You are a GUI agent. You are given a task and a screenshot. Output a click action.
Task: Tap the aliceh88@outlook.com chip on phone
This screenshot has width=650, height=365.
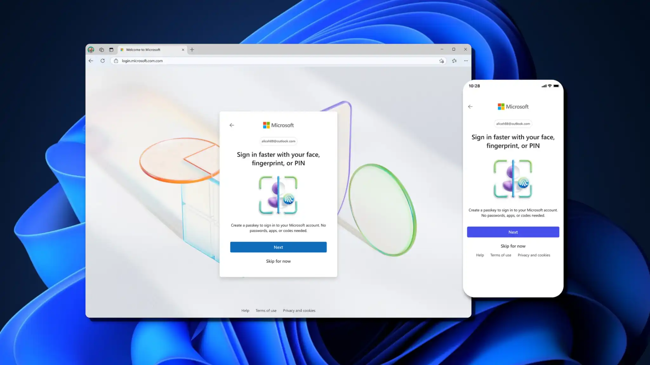513,124
